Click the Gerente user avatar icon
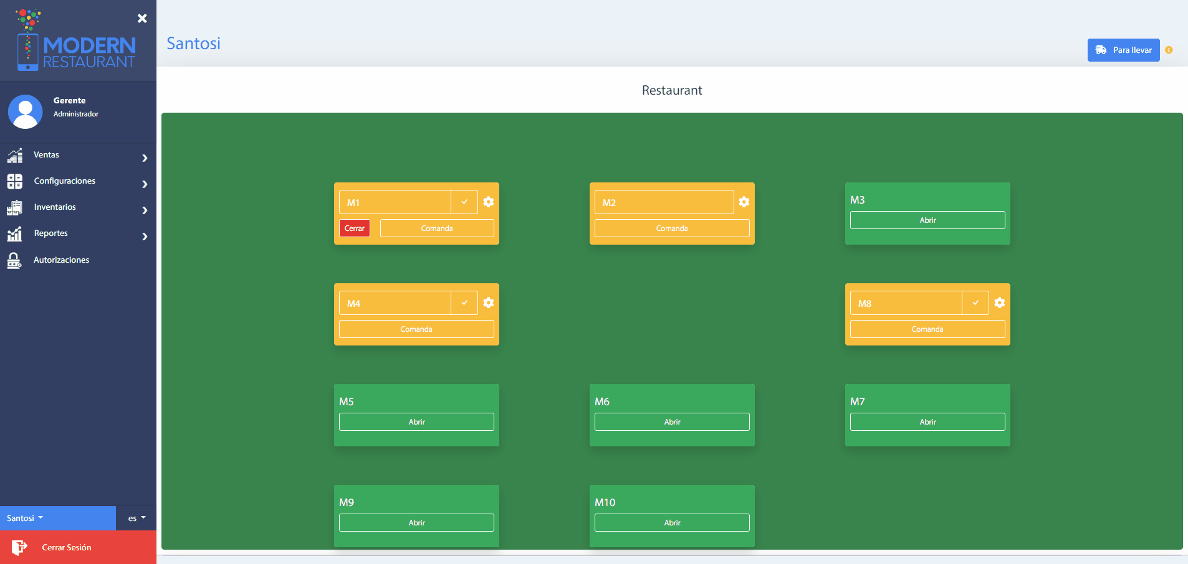Image resolution: width=1188 pixels, height=564 pixels. [x=25, y=112]
